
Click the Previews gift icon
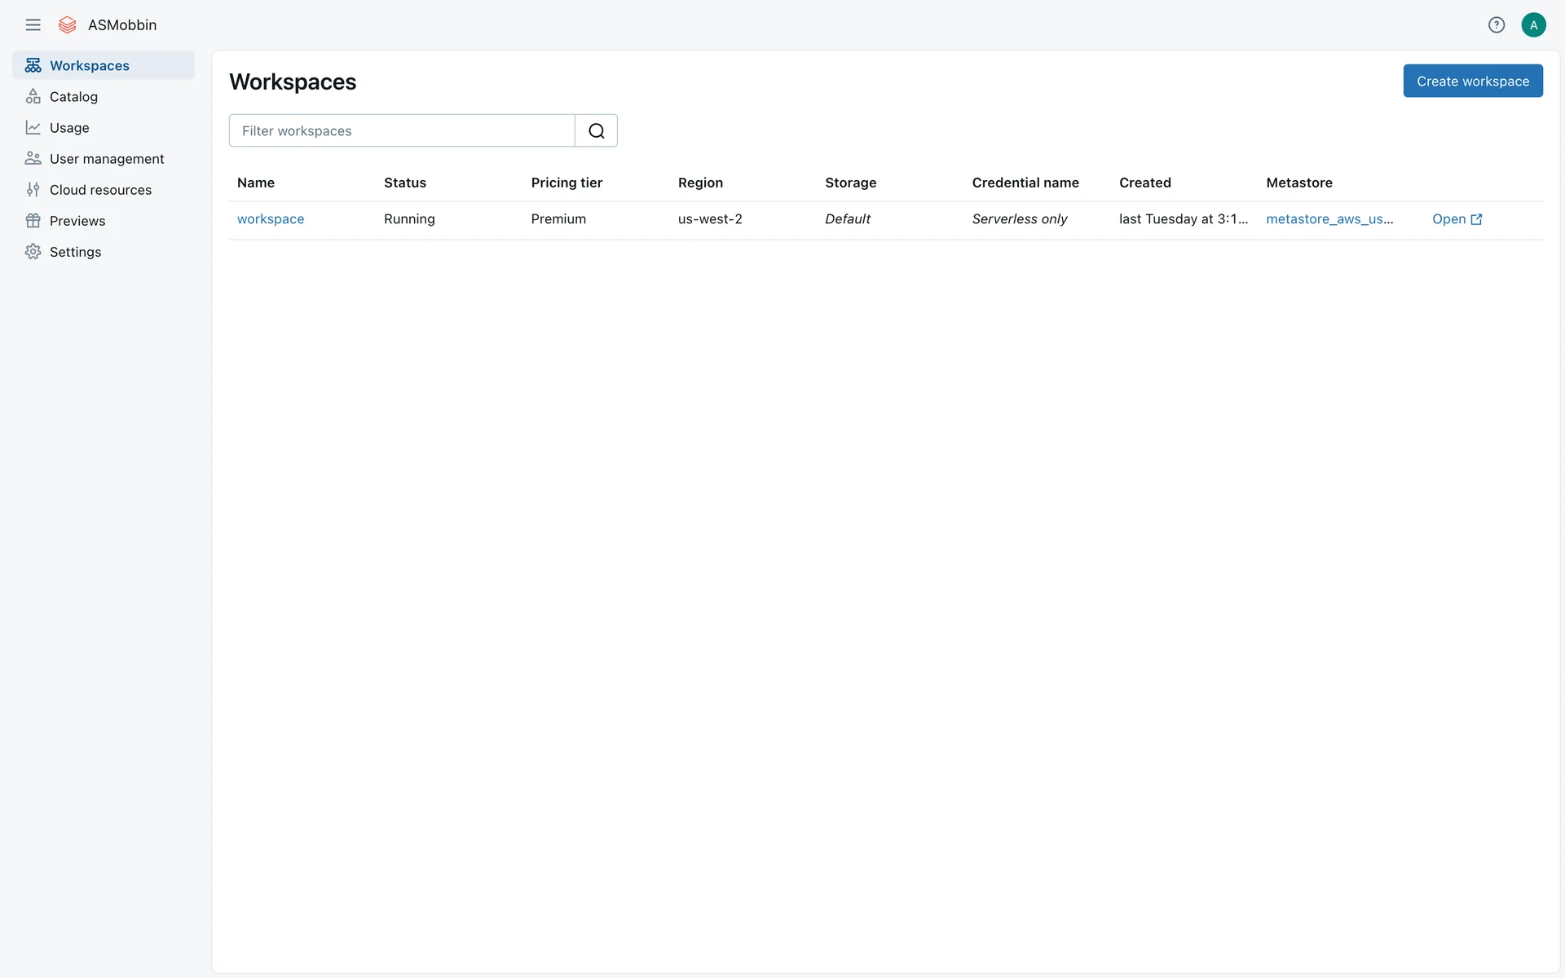point(33,221)
